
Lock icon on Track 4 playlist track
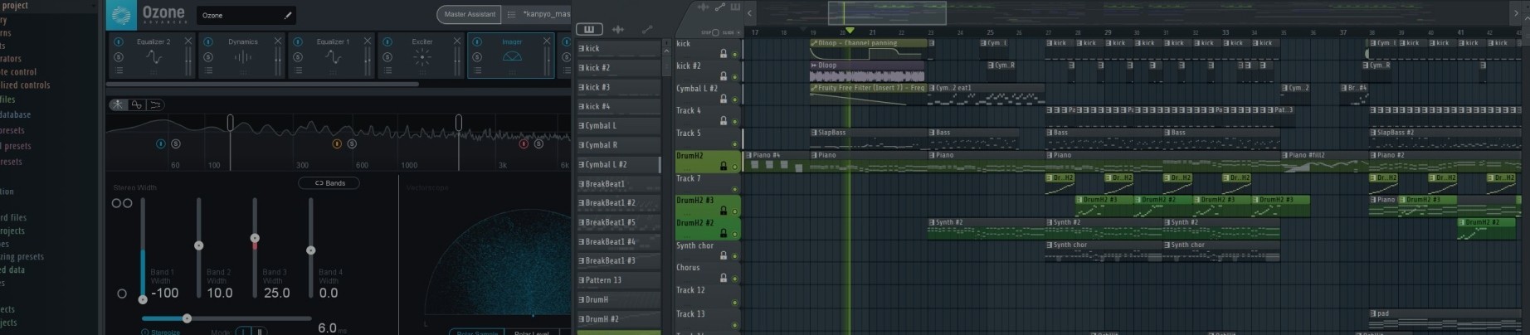724,121
